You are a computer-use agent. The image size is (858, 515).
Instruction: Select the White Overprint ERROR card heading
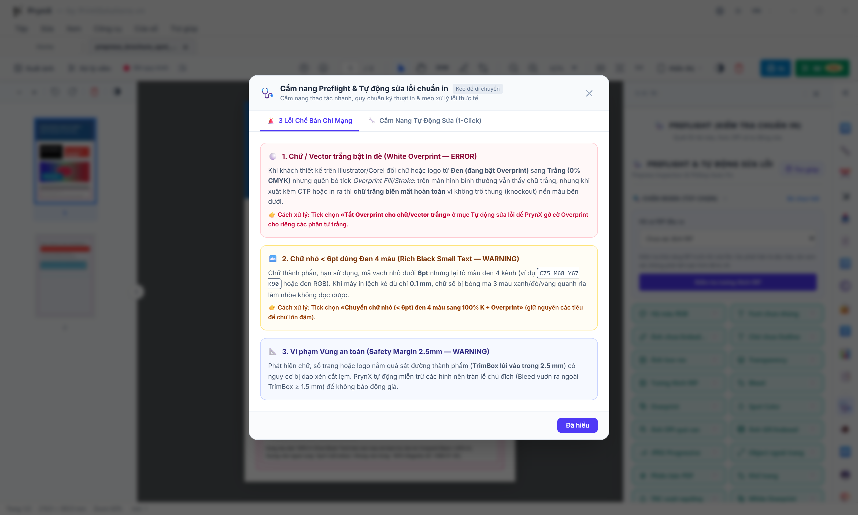(x=379, y=156)
